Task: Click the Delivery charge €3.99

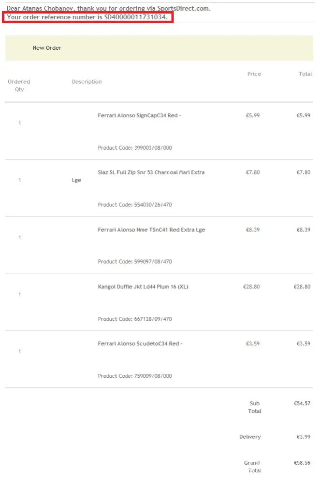Action: pos(304,437)
